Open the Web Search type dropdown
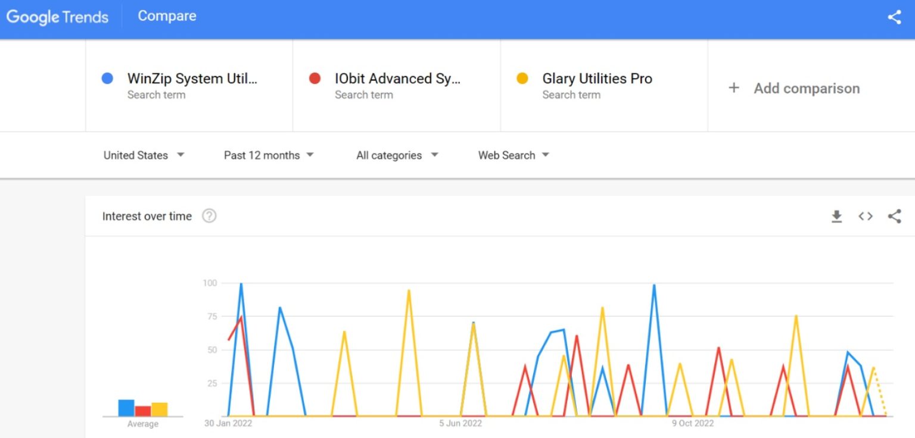Image resolution: width=915 pixels, height=438 pixels. (513, 155)
